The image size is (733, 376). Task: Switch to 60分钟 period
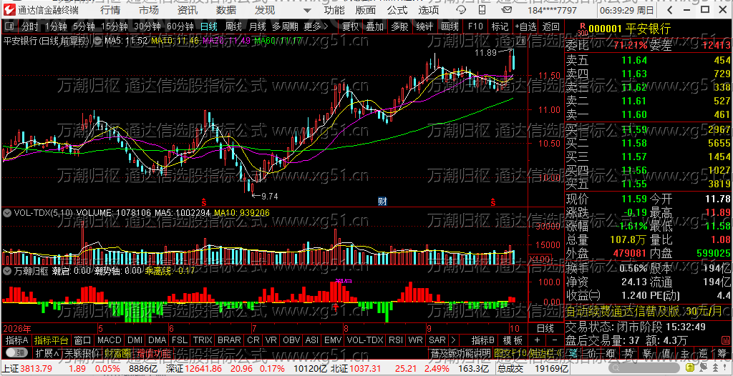(181, 26)
